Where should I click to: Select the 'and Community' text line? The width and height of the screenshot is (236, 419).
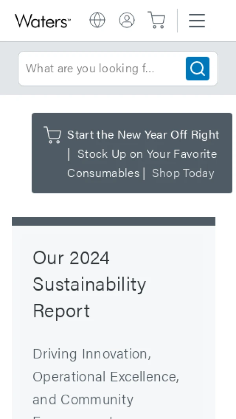click(x=83, y=399)
